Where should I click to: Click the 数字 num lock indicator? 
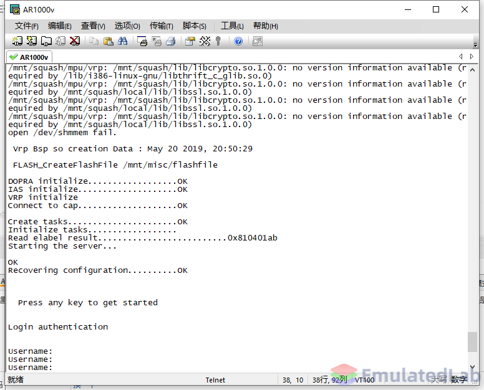pyautogui.click(x=458, y=379)
